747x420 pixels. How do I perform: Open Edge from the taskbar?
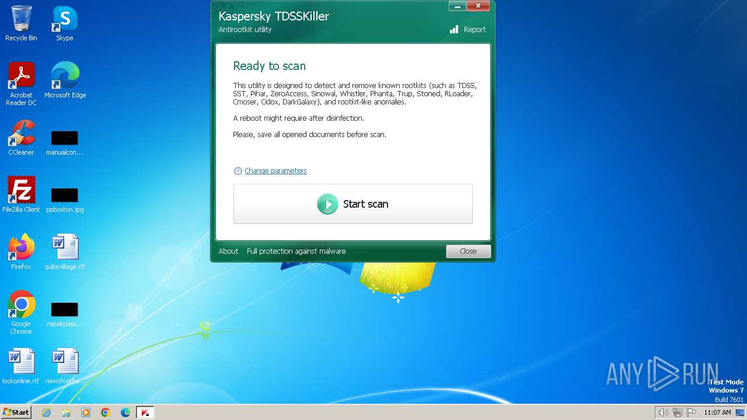pyautogui.click(x=125, y=412)
